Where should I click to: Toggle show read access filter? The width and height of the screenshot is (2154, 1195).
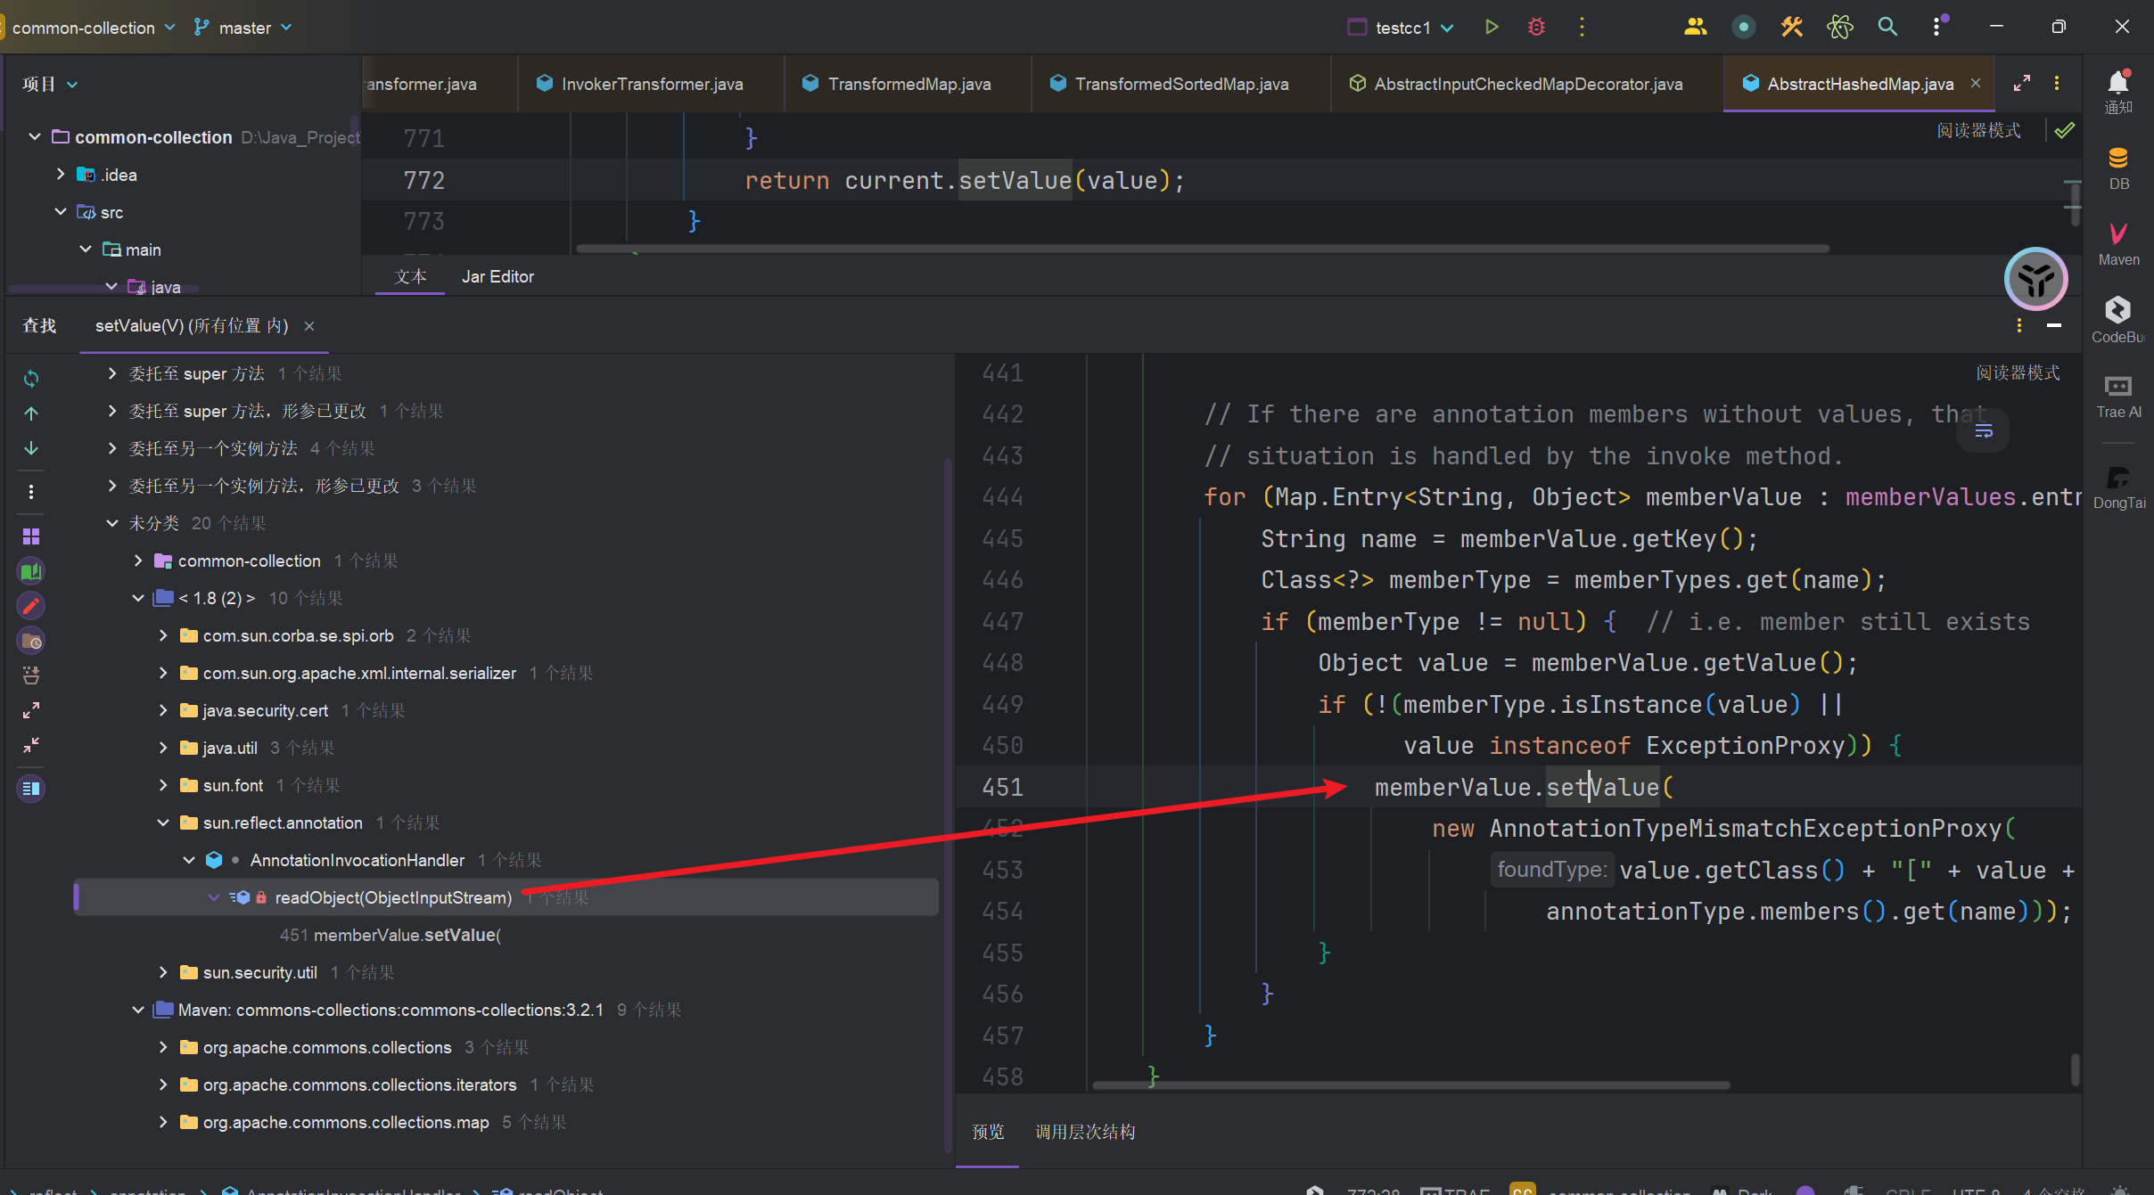[31, 571]
